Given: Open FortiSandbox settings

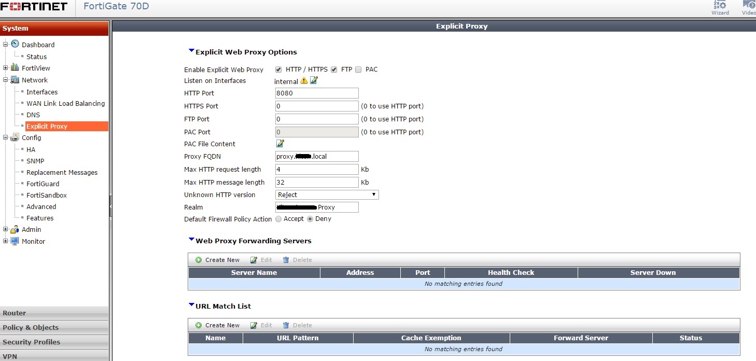Looking at the screenshot, I should pos(47,195).
